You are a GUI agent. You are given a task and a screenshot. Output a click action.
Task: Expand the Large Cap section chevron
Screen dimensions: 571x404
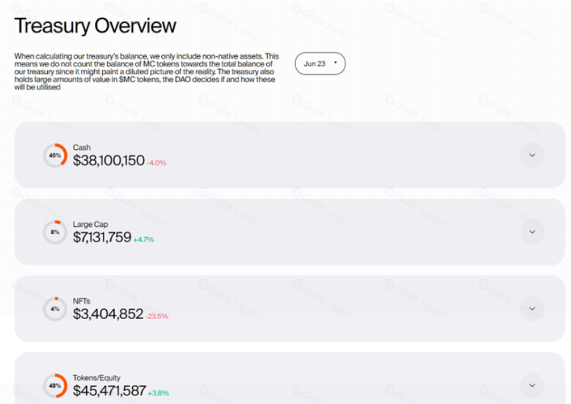pyautogui.click(x=532, y=232)
